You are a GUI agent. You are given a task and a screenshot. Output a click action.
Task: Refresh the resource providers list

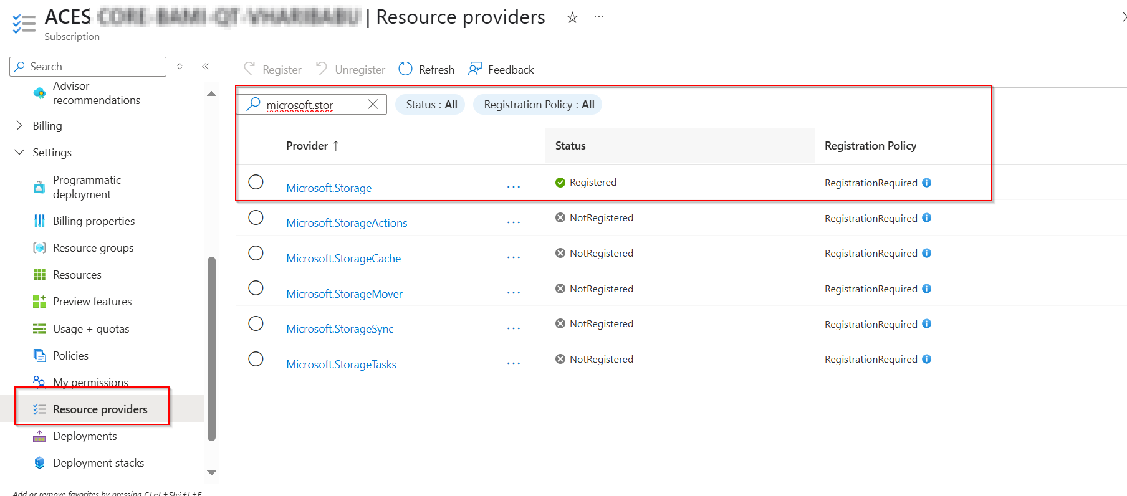coord(426,69)
